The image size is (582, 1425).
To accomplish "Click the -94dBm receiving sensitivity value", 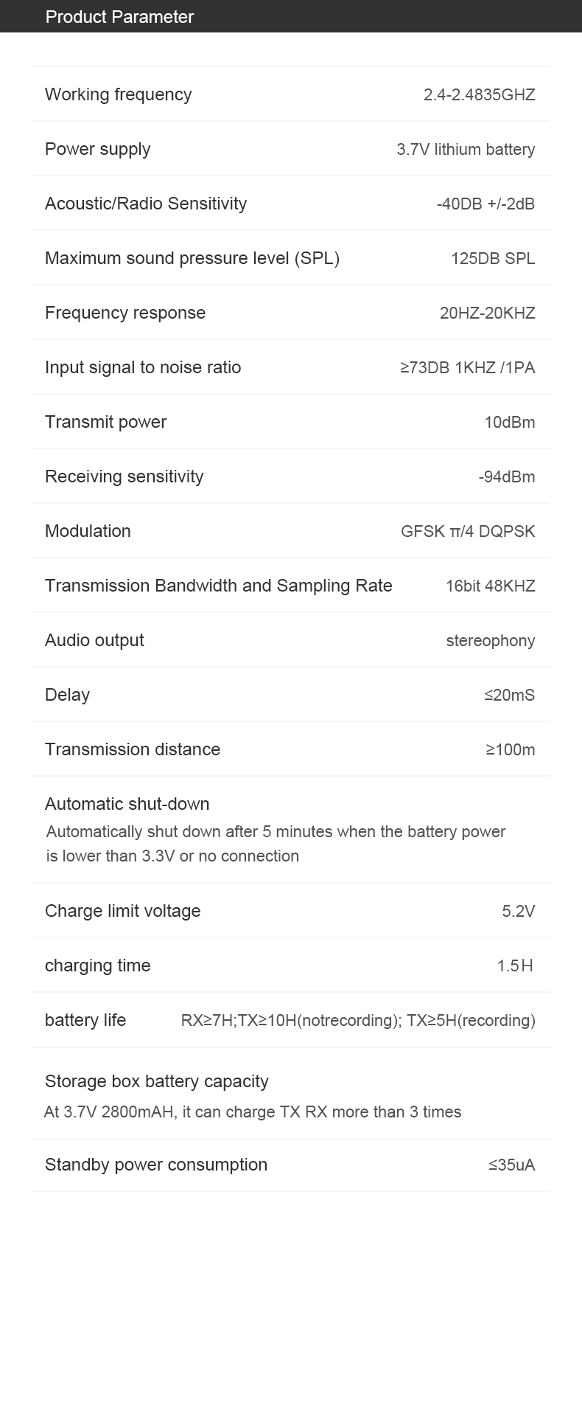I will coord(507,476).
